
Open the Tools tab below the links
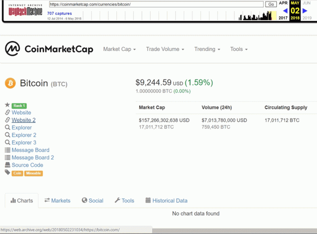point(124,200)
